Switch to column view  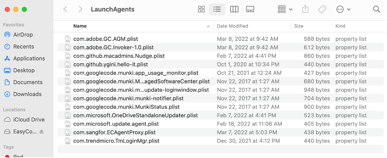[x=234, y=9]
